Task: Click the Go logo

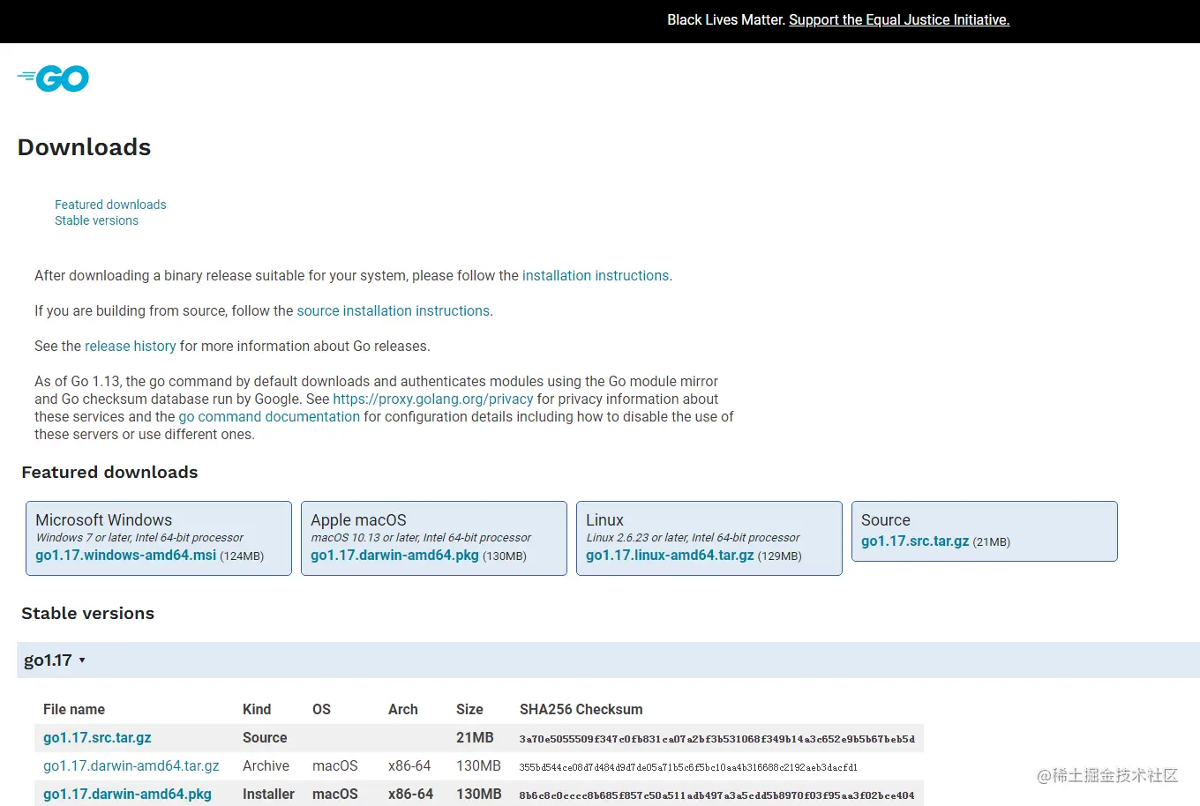Action: point(53,78)
